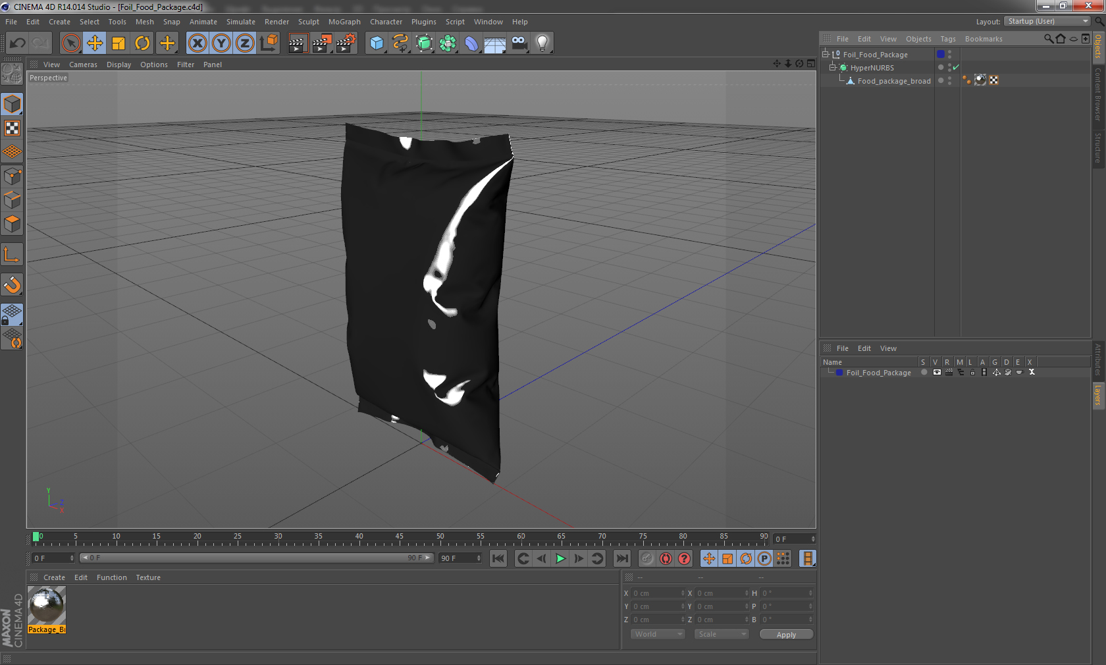
Task: Open Render Settings icon
Action: click(346, 43)
